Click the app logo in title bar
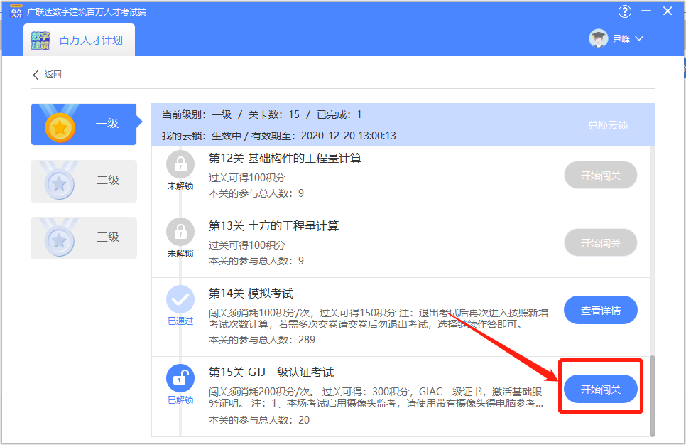 (16, 11)
